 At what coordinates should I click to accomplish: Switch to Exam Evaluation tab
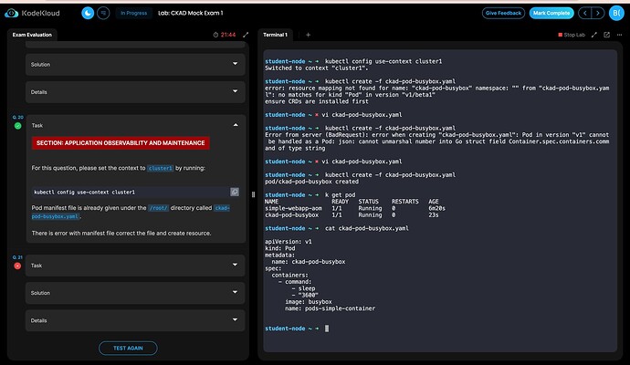[32, 35]
